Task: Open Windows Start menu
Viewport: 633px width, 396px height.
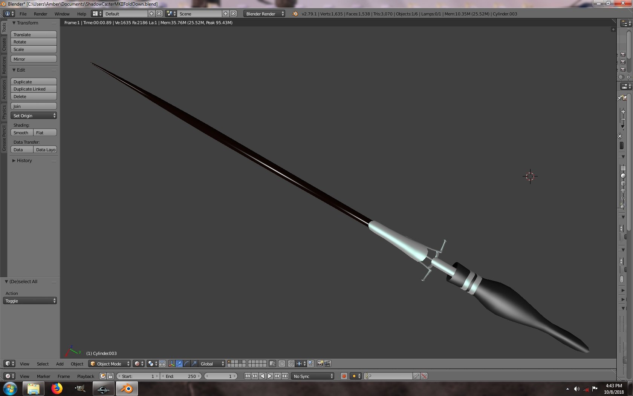Action: (10, 388)
